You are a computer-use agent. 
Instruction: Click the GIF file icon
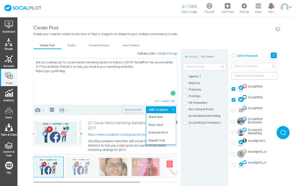tap(62, 110)
